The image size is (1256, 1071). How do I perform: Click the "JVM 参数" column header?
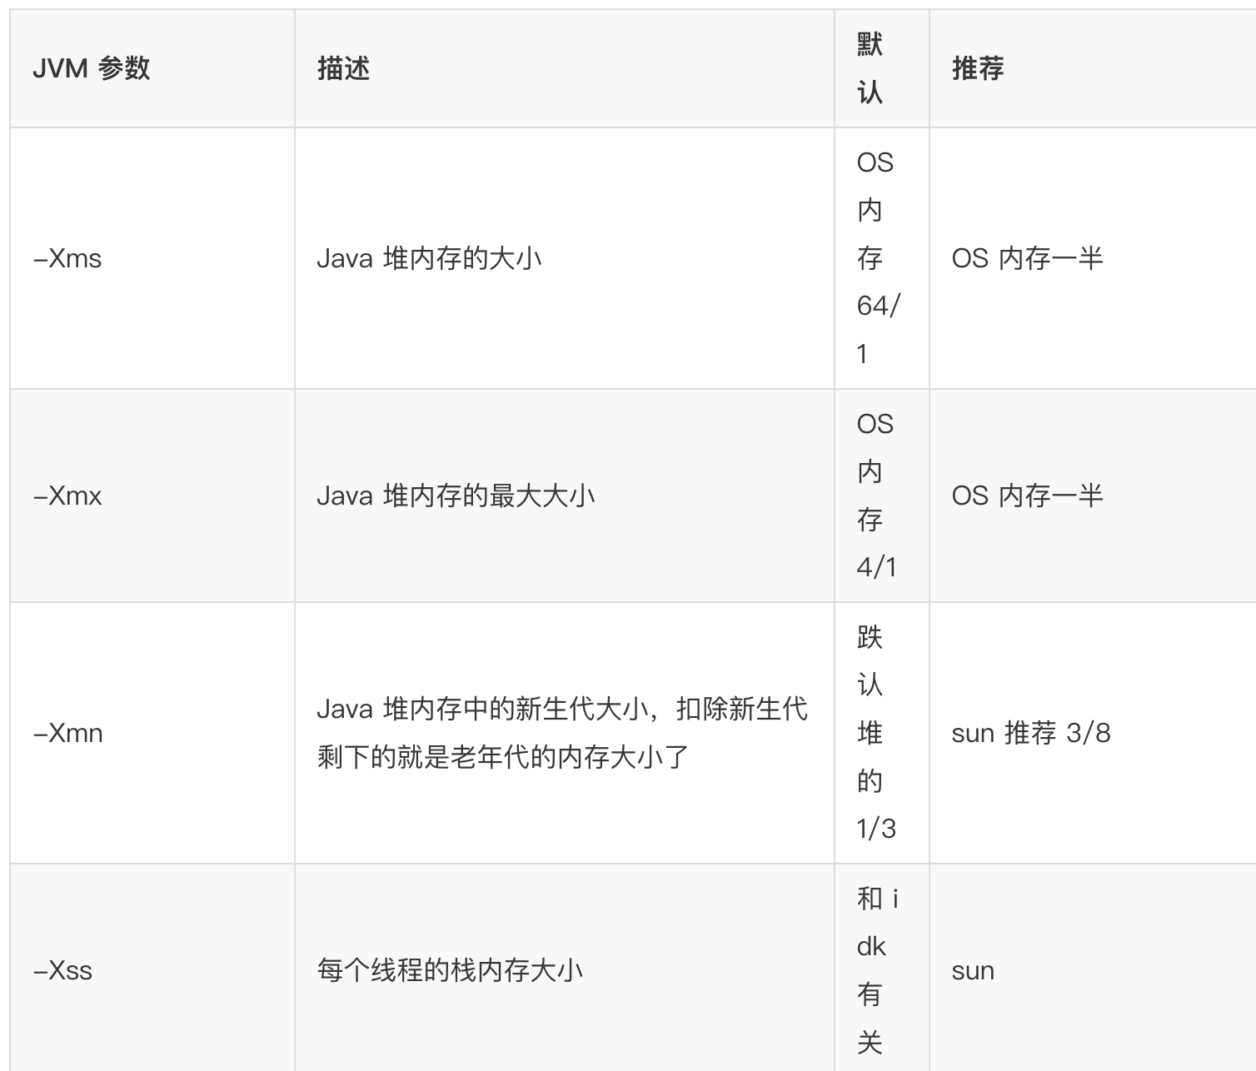(92, 68)
